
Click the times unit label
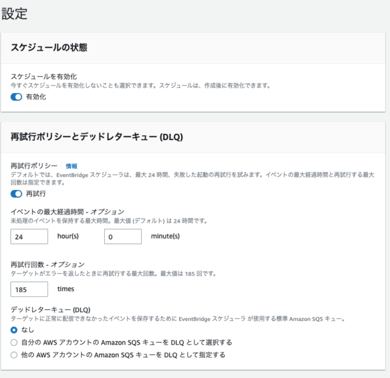[x=66, y=289]
